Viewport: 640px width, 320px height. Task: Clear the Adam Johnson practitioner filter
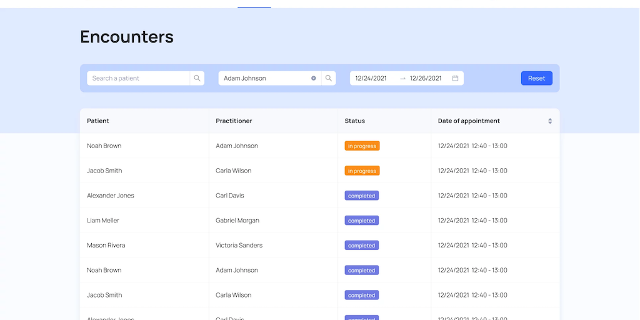tap(314, 78)
